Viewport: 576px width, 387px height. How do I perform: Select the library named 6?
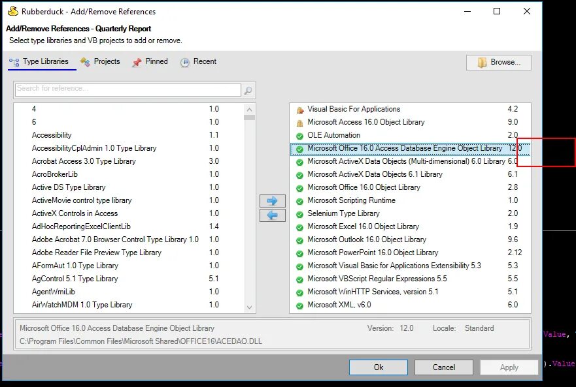click(x=129, y=122)
